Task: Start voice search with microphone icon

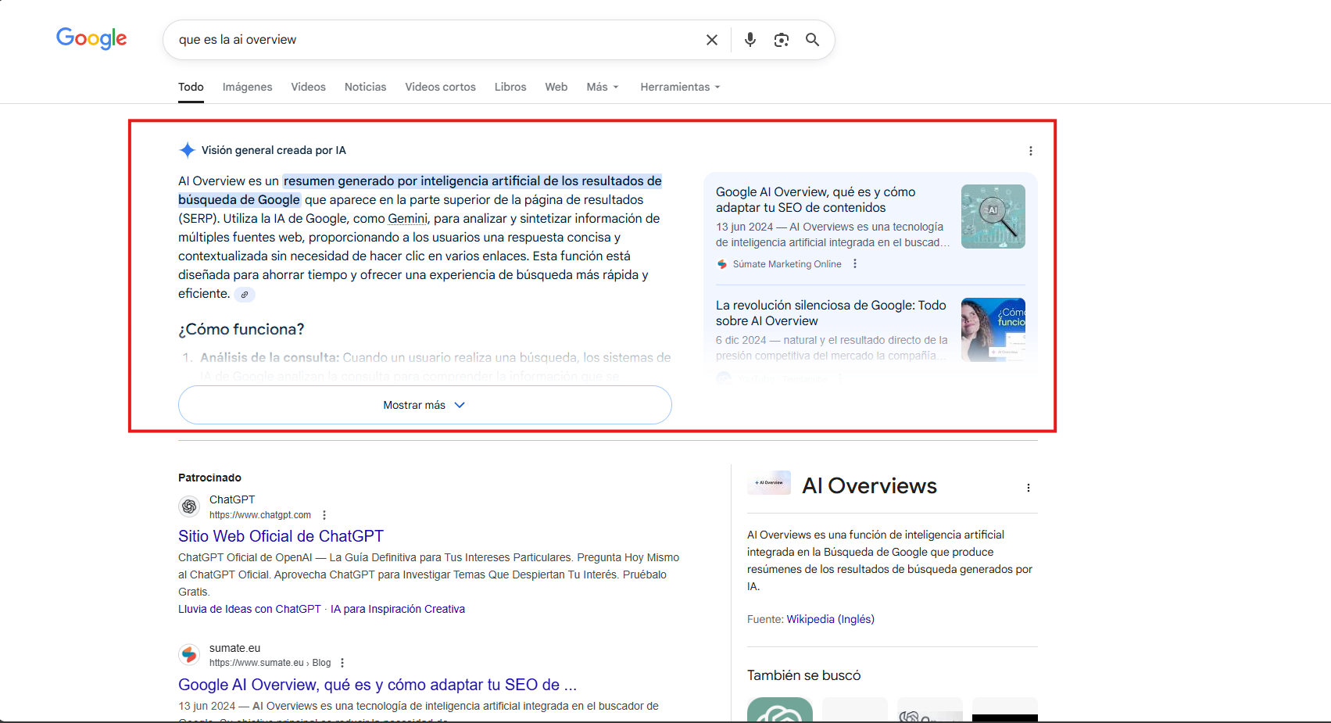Action: (750, 40)
